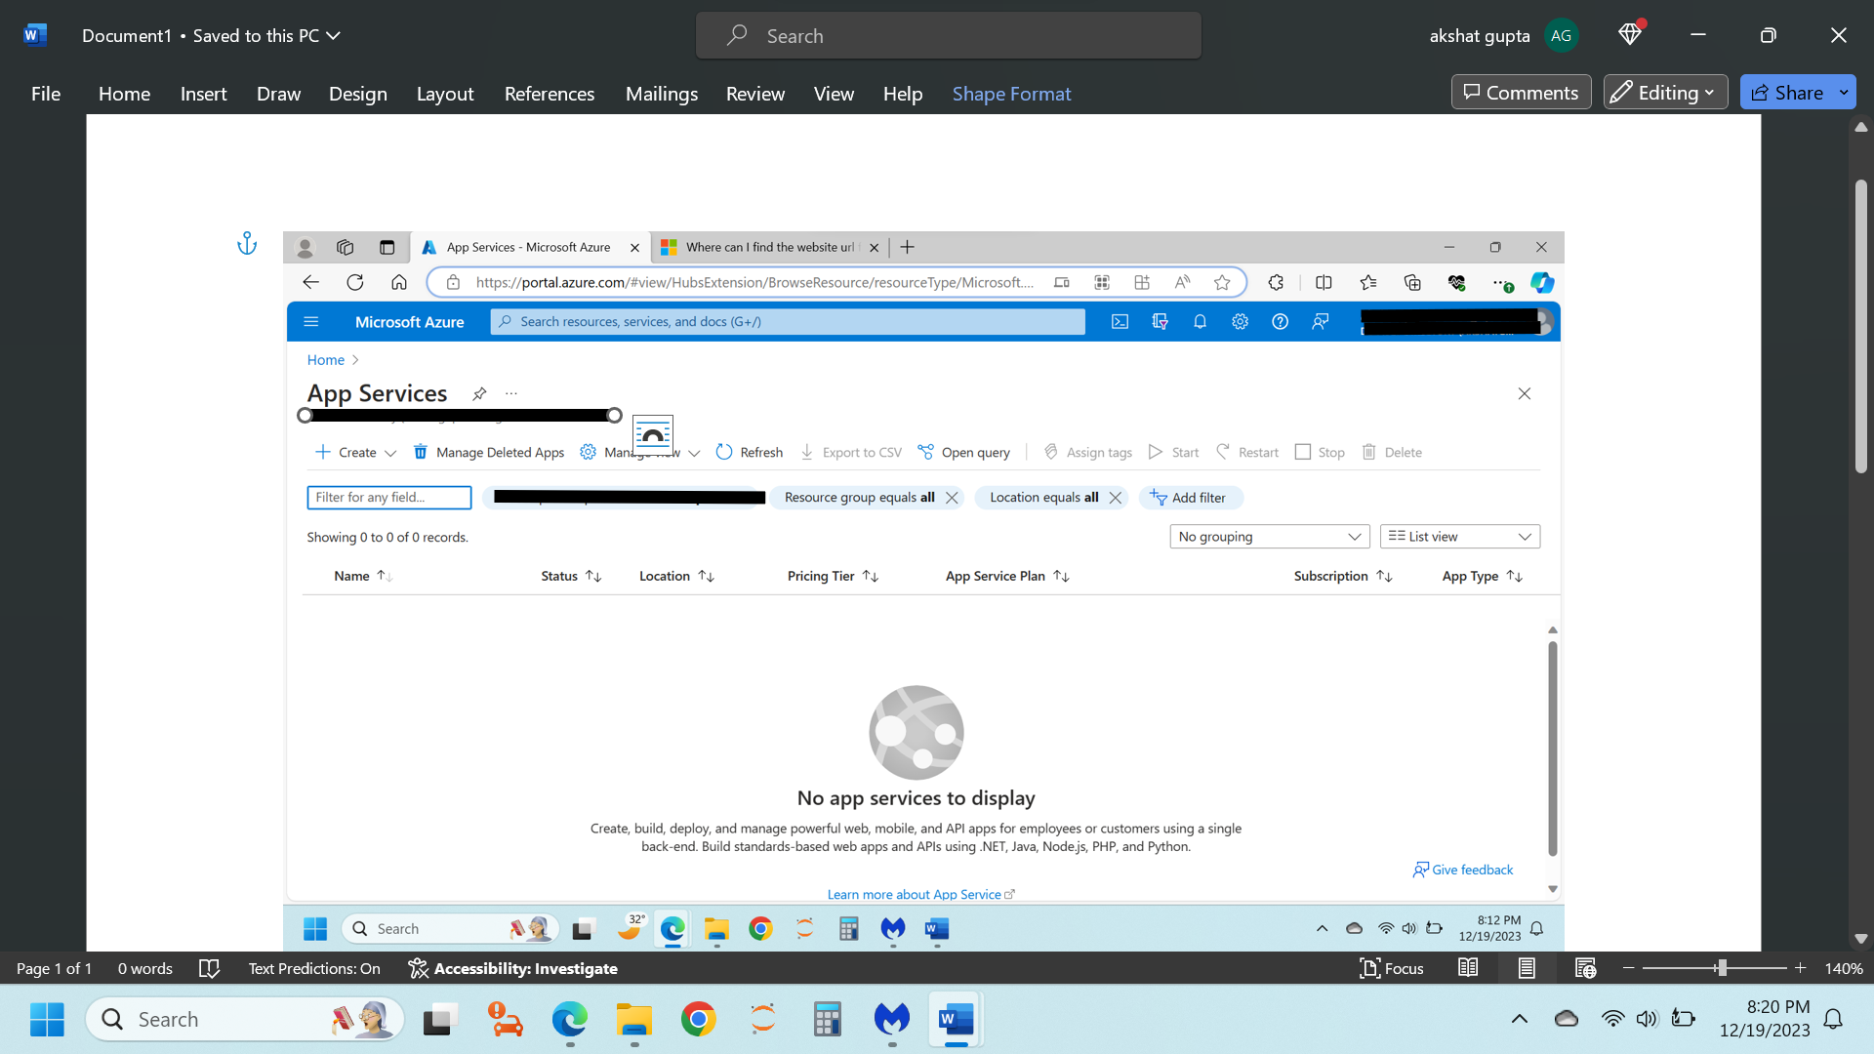1874x1054 pixels.
Task: Click the date and time clock
Action: tap(1765, 1019)
